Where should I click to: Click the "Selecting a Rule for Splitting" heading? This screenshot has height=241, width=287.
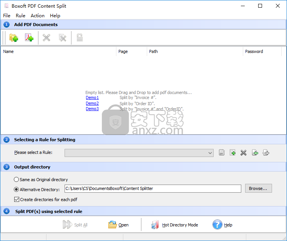45,140
